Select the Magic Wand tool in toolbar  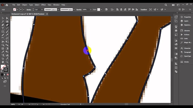(x=3, y=21)
